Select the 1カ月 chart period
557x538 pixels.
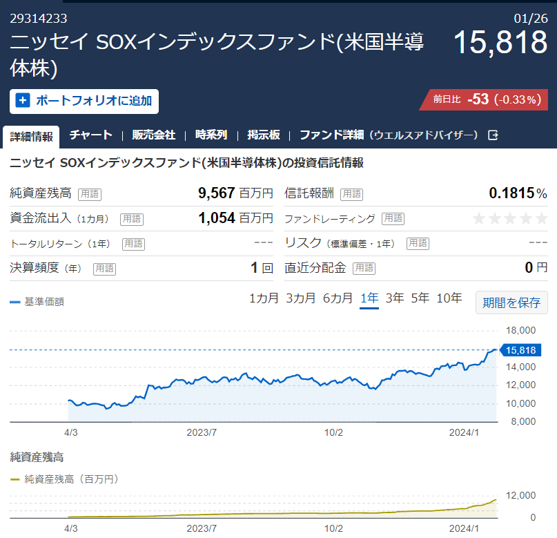tap(264, 298)
